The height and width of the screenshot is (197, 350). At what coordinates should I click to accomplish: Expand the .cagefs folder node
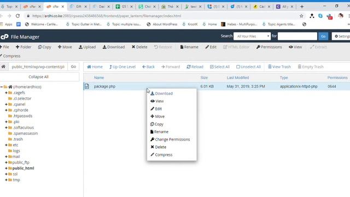(x=6, y=92)
